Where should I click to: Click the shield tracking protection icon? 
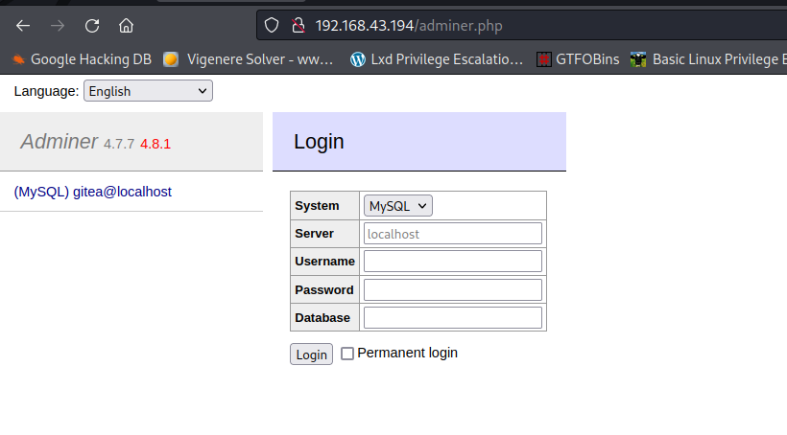[272, 25]
